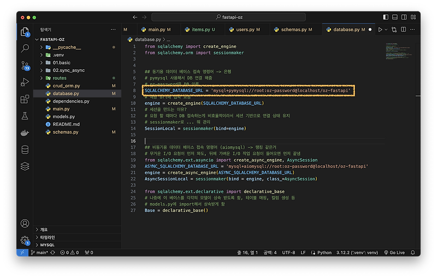Open run options dropdown arrow

pos(386,29)
